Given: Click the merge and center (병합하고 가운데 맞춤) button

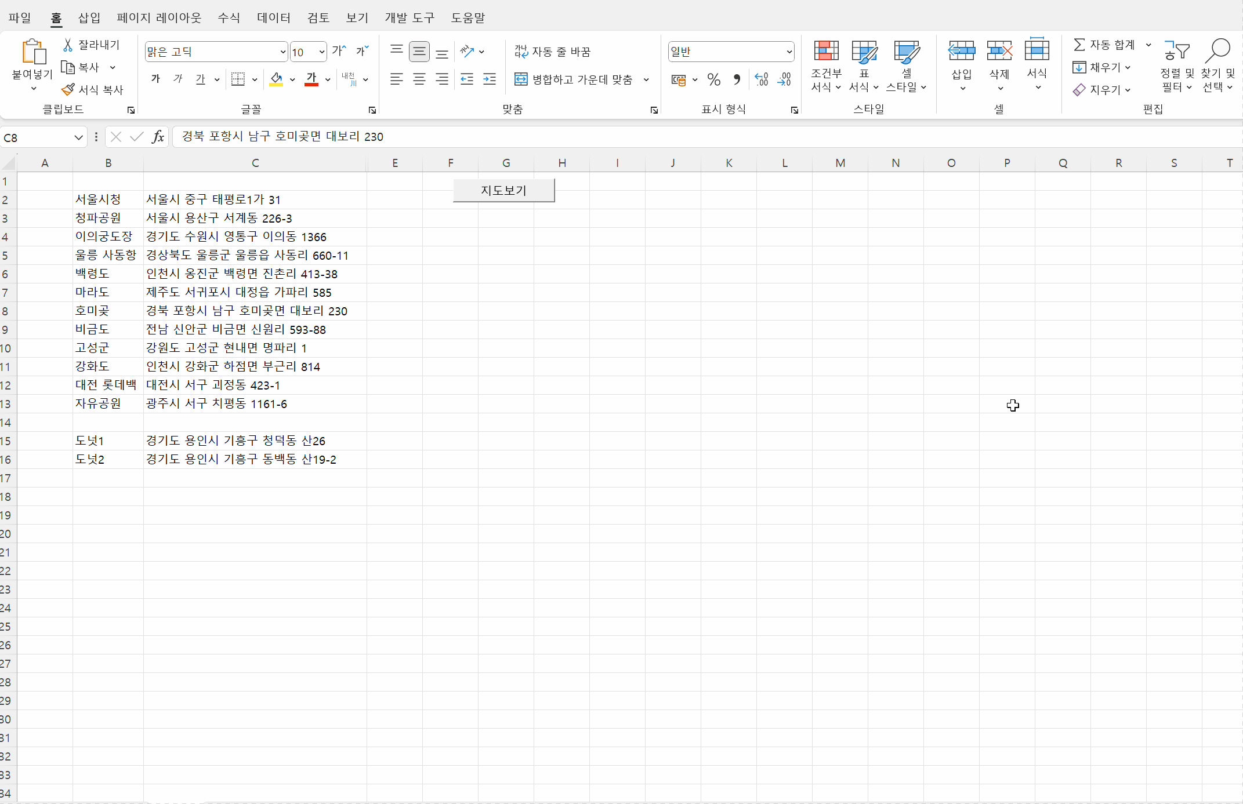Looking at the screenshot, I should pyautogui.click(x=574, y=79).
